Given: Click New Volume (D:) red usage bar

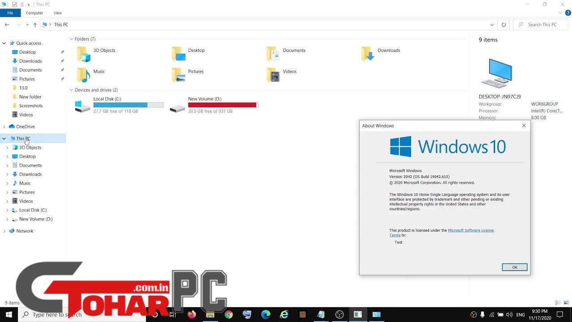Looking at the screenshot, I should [223, 105].
